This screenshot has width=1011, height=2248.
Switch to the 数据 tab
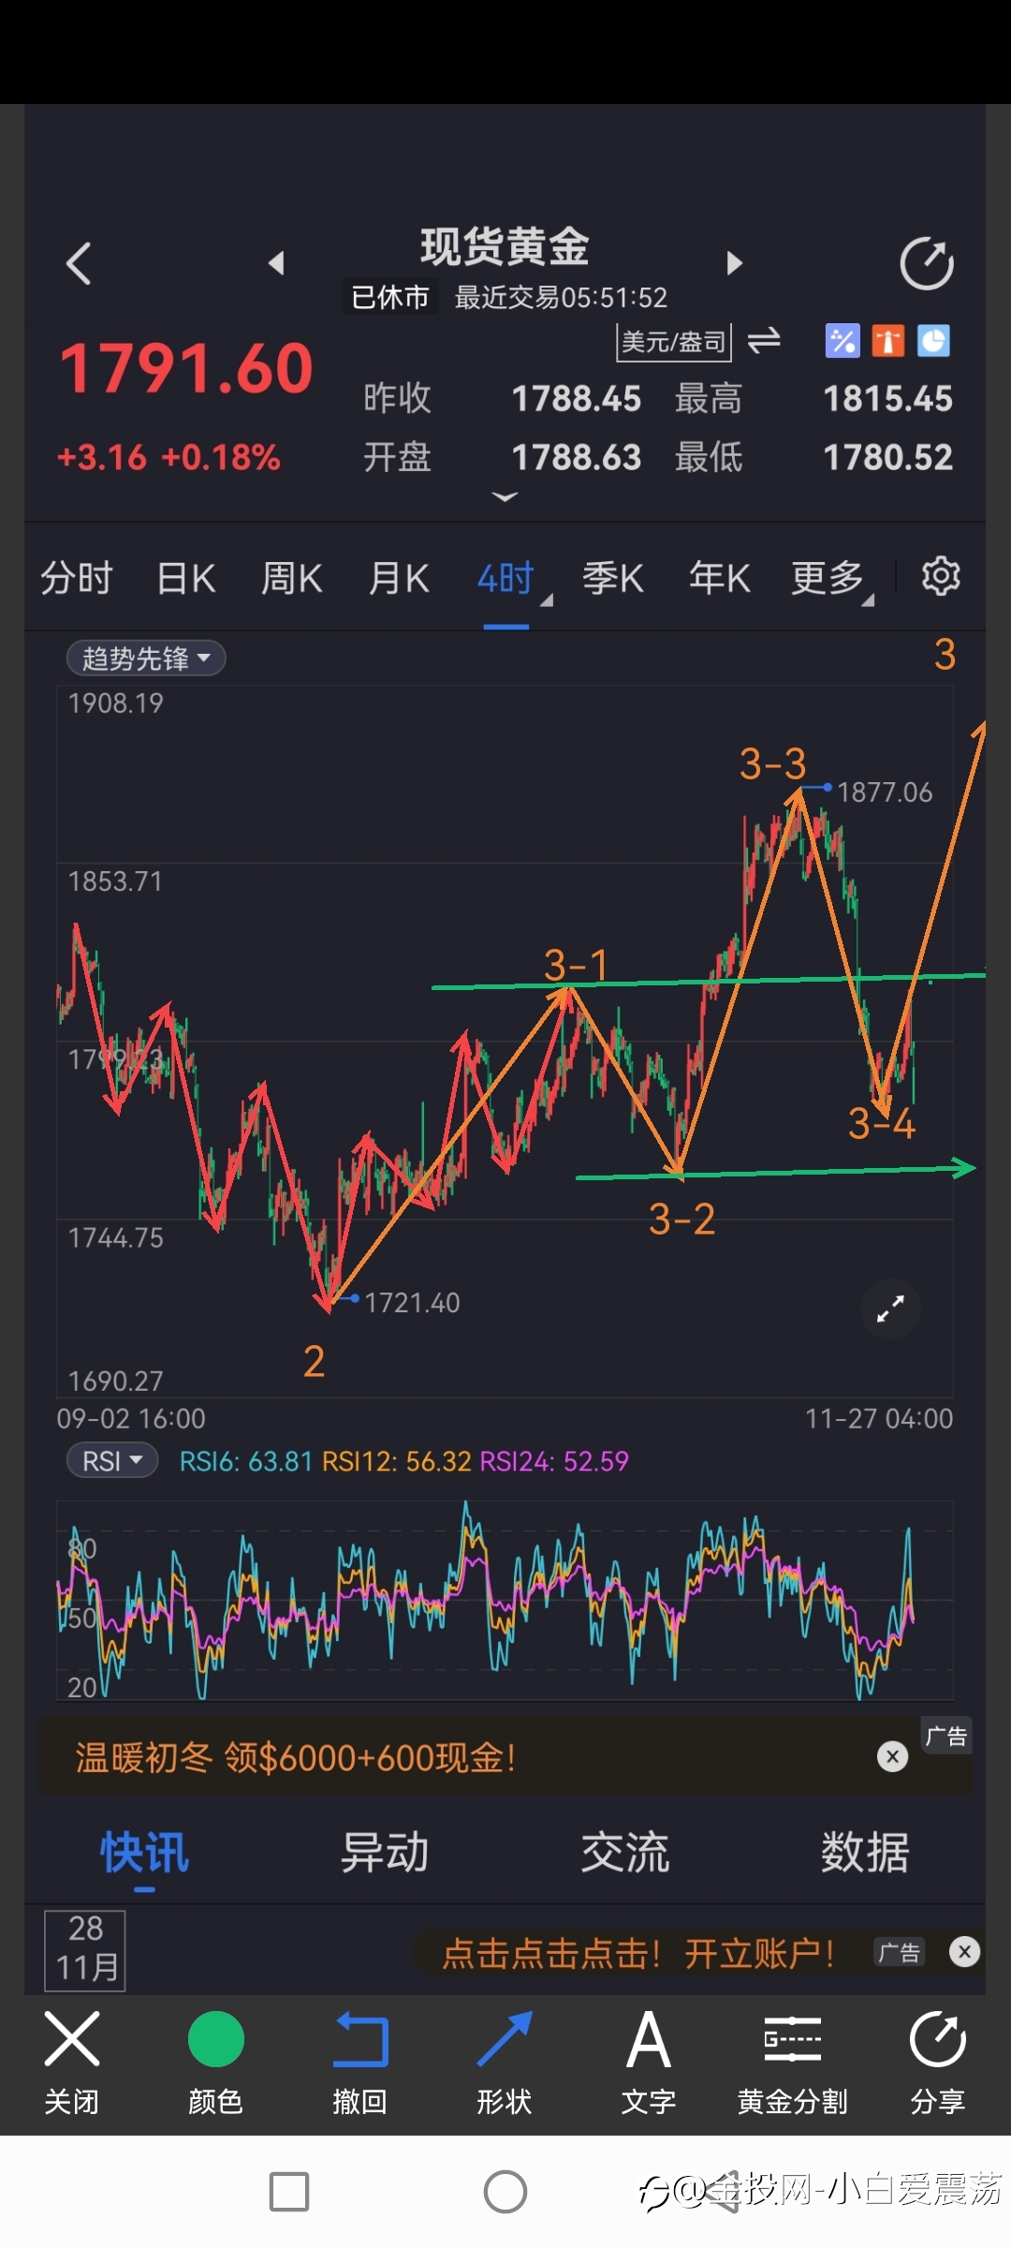(x=865, y=1853)
